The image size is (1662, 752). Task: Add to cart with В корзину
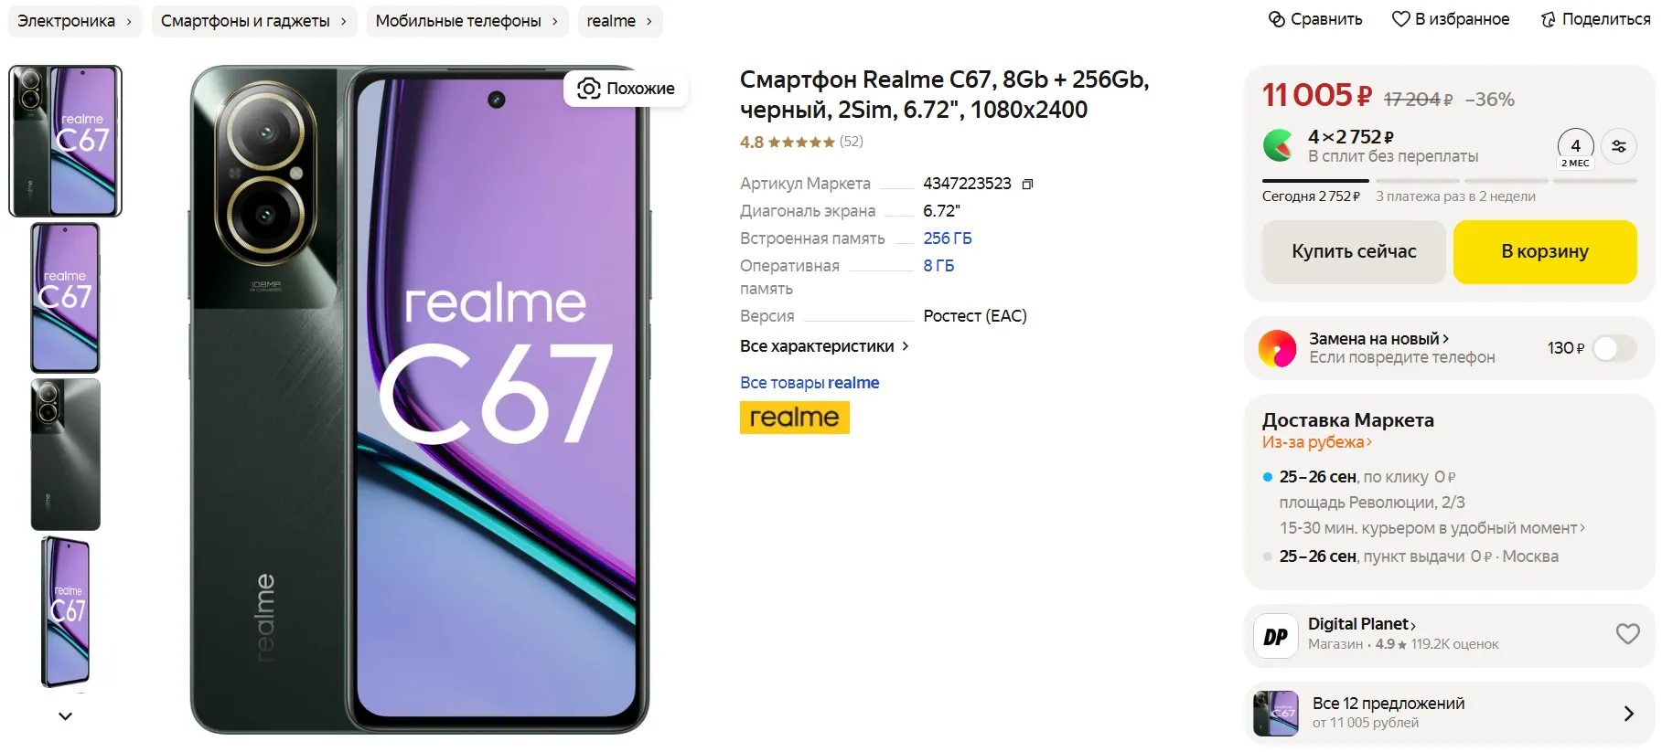[1545, 251]
